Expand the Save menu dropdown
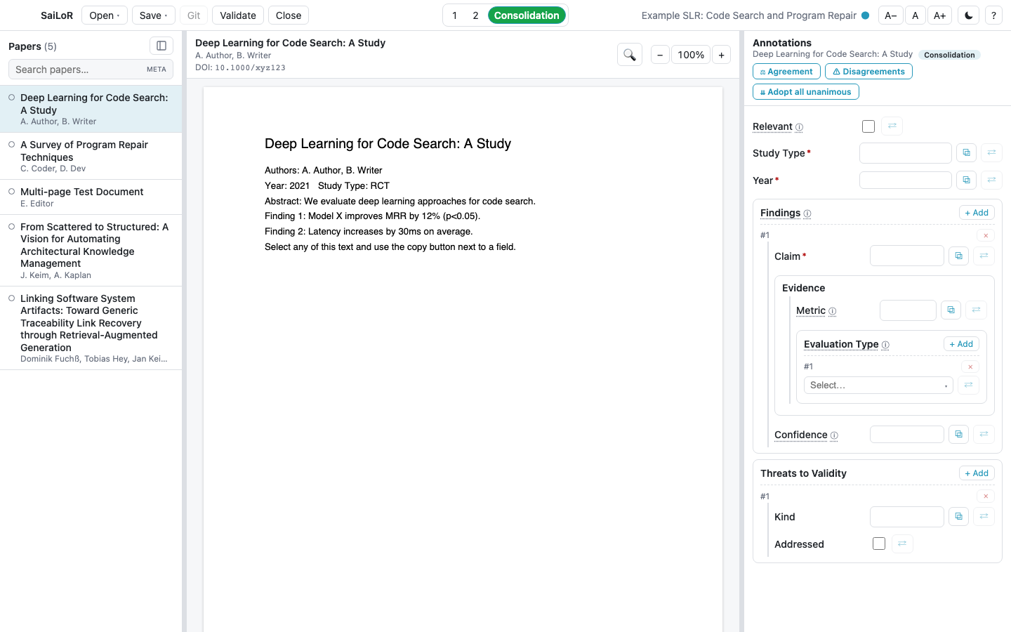This screenshot has height=632, width=1011. (153, 15)
